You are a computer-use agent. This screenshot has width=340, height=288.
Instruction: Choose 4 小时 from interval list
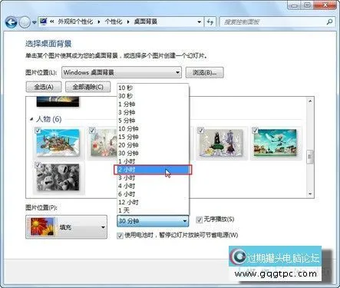(153, 186)
